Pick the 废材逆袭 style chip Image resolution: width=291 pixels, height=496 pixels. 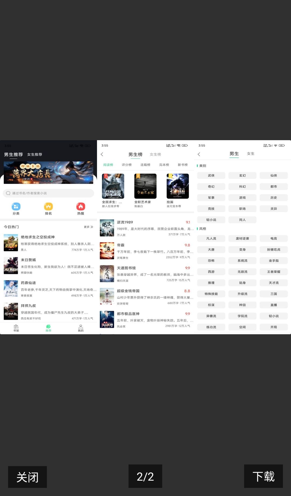(242, 239)
